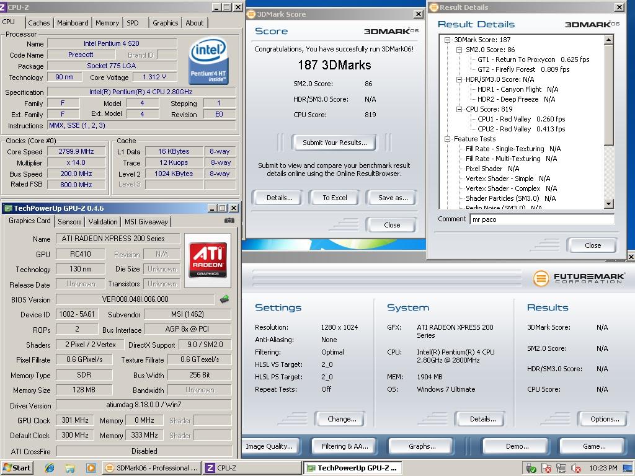Open the Memory tab in CPU-Z
Viewport: 635px width, 476px height.
coord(107,23)
